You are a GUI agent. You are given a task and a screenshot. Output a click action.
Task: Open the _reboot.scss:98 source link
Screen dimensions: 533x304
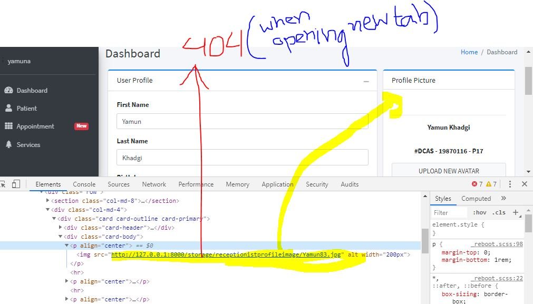pyautogui.click(x=497, y=244)
